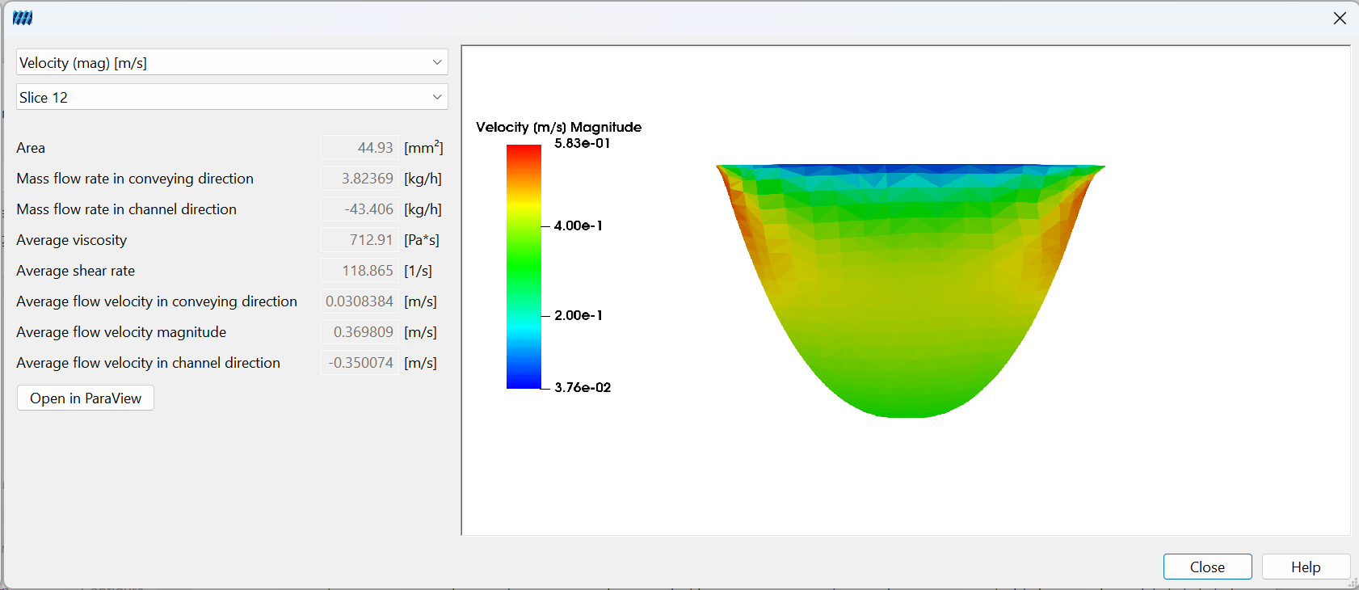
Task: Click the [Pa*s] unit label
Action: click(422, 240)
